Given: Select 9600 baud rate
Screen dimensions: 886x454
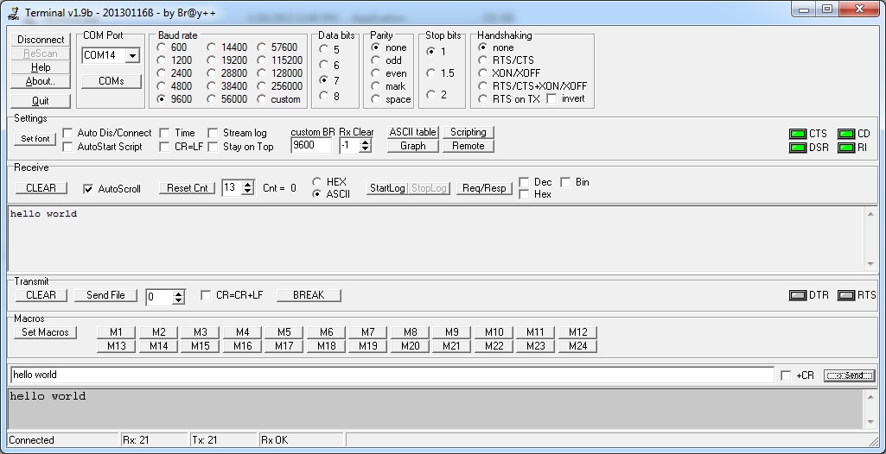Looking at the screenshot, I should (162, 99).
